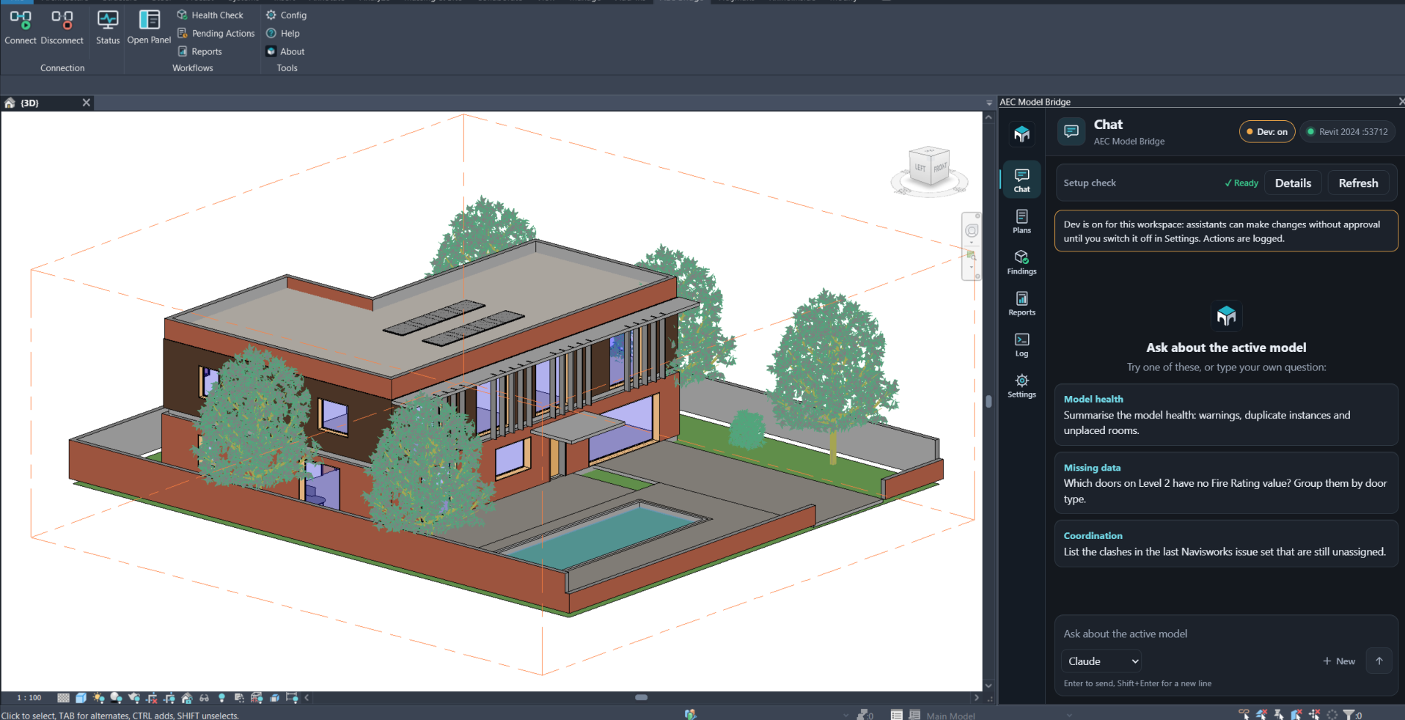Click the Connect icon in the ribbon
1405x720 pixels.
21,20
